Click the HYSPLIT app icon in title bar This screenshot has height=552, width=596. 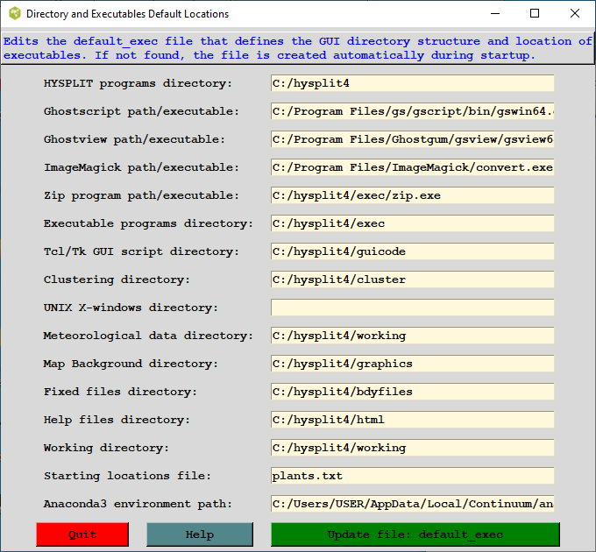[14, 14]
